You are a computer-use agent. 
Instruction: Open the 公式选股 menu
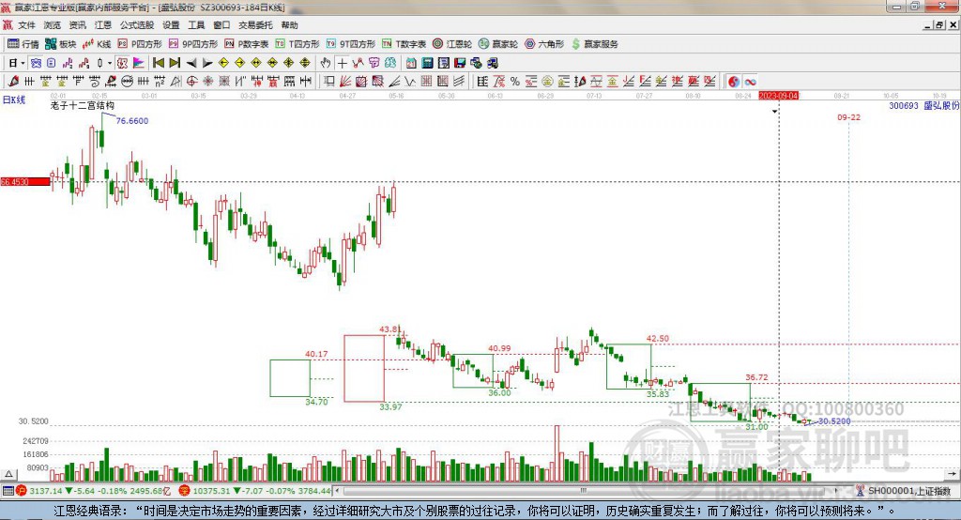[x=137, y=25]
